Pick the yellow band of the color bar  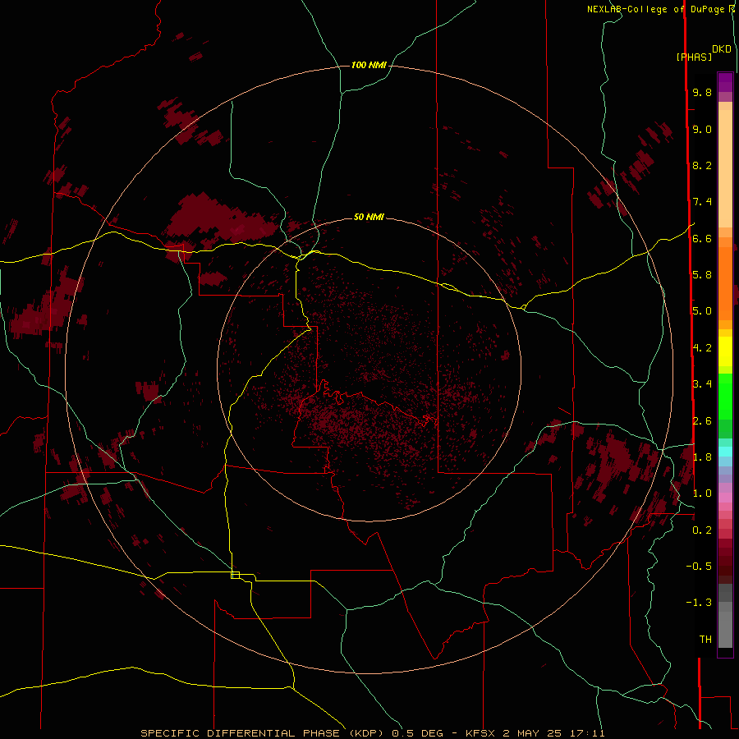tap(725, 351)
